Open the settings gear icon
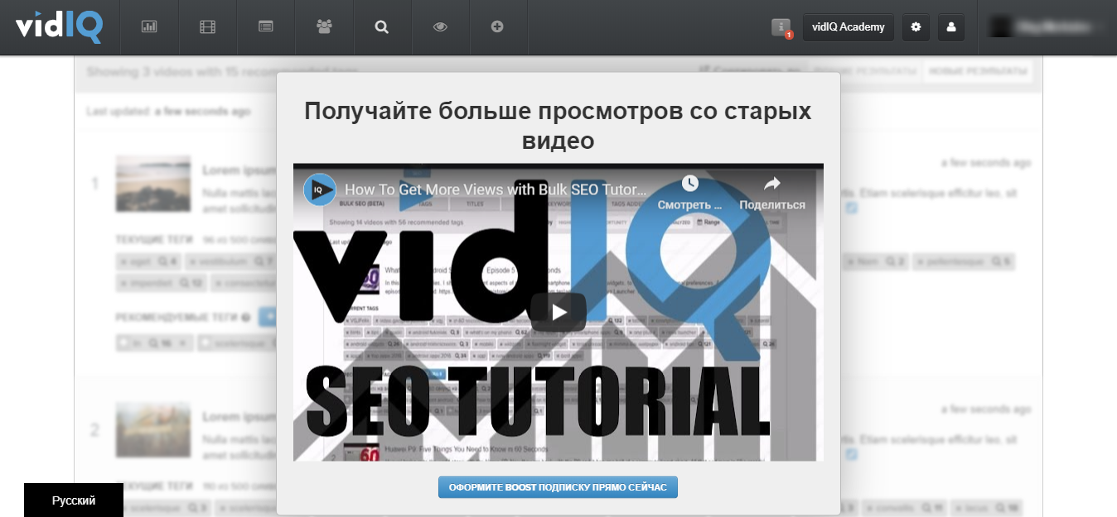 [x=916, y=27]
